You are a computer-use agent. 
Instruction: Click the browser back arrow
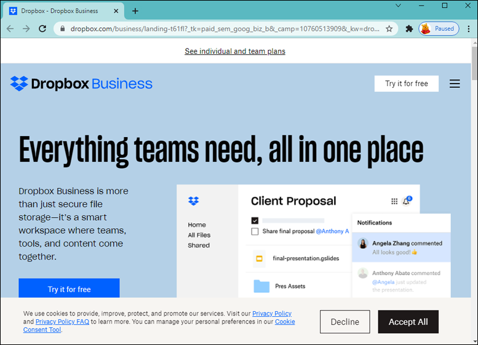(10, 29)
